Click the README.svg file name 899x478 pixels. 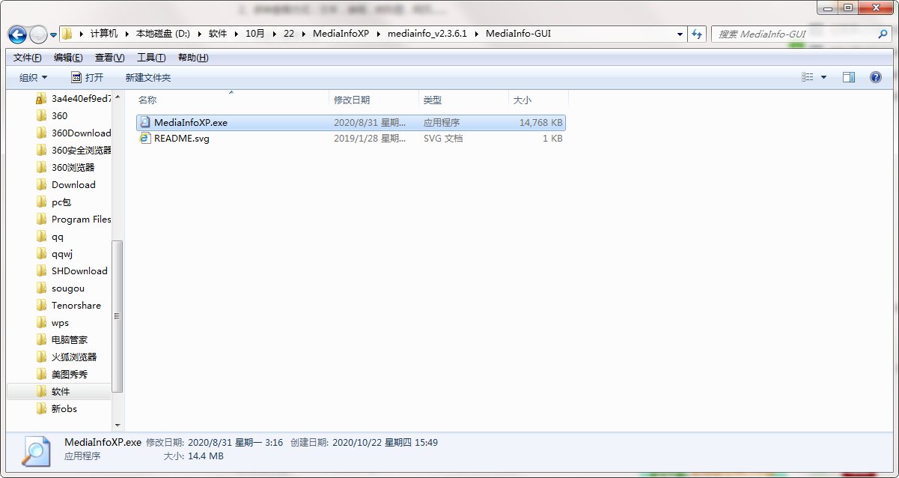[182, 139]
